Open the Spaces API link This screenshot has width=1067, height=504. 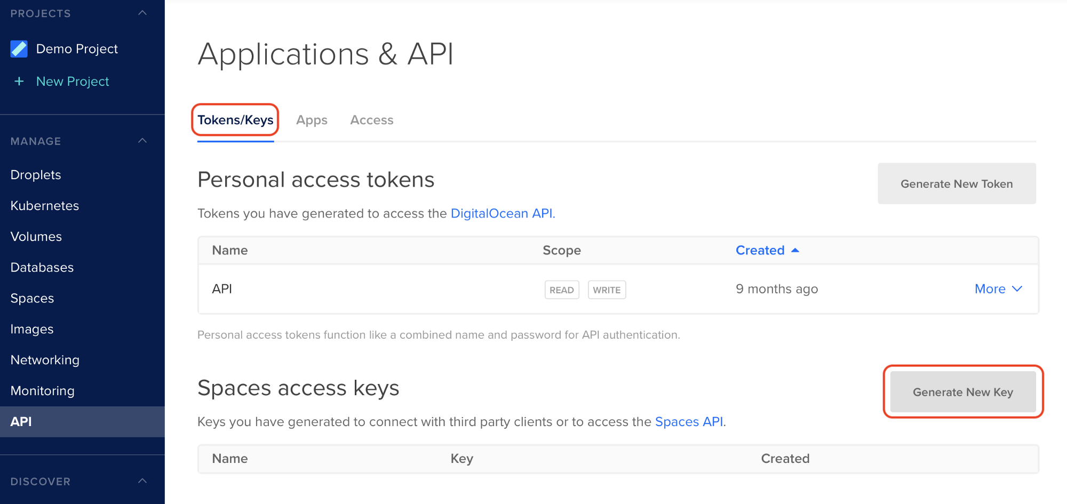[689, 422]
